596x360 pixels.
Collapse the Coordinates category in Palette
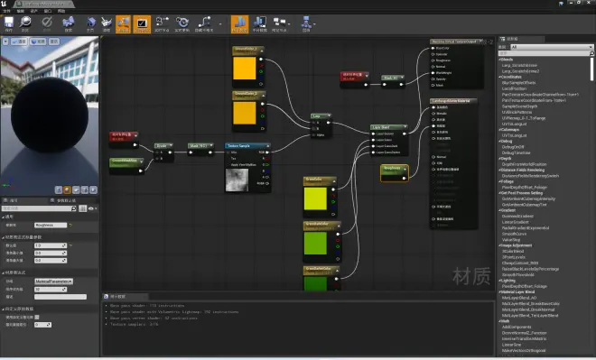tap(500, 77)
